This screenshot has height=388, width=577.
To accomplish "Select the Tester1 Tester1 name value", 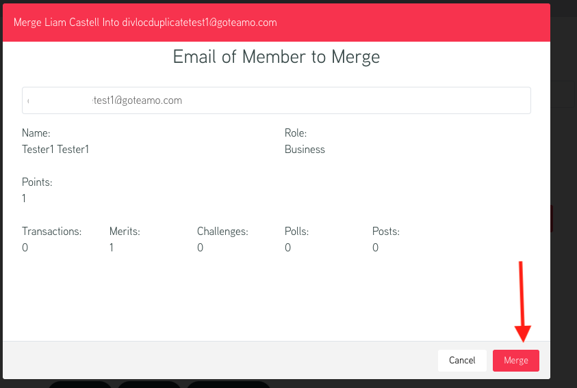I will (x=55, y=150).
